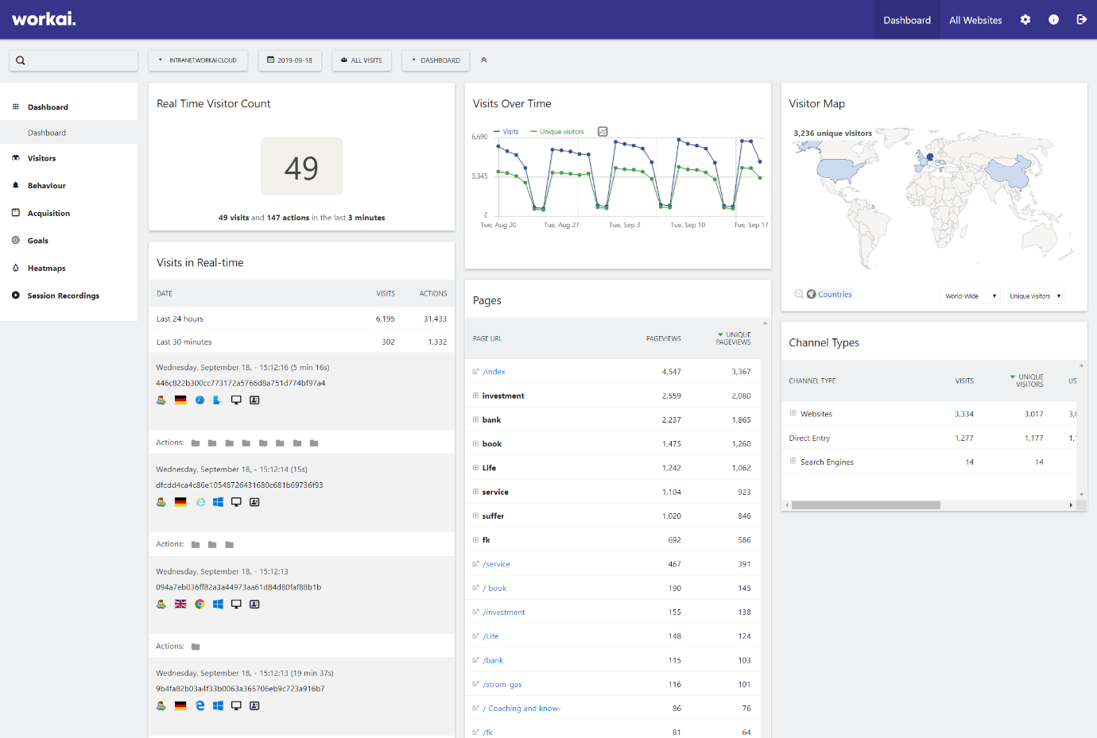The width and height of the screenshot is (1097, 738).
Task: Click the Heatmaps drop icon in sidebar
Action: tap(16, 268)
